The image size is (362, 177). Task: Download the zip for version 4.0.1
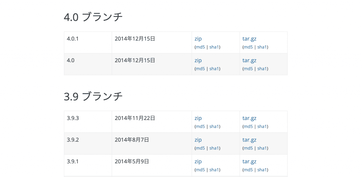click(x=198, y=39)
